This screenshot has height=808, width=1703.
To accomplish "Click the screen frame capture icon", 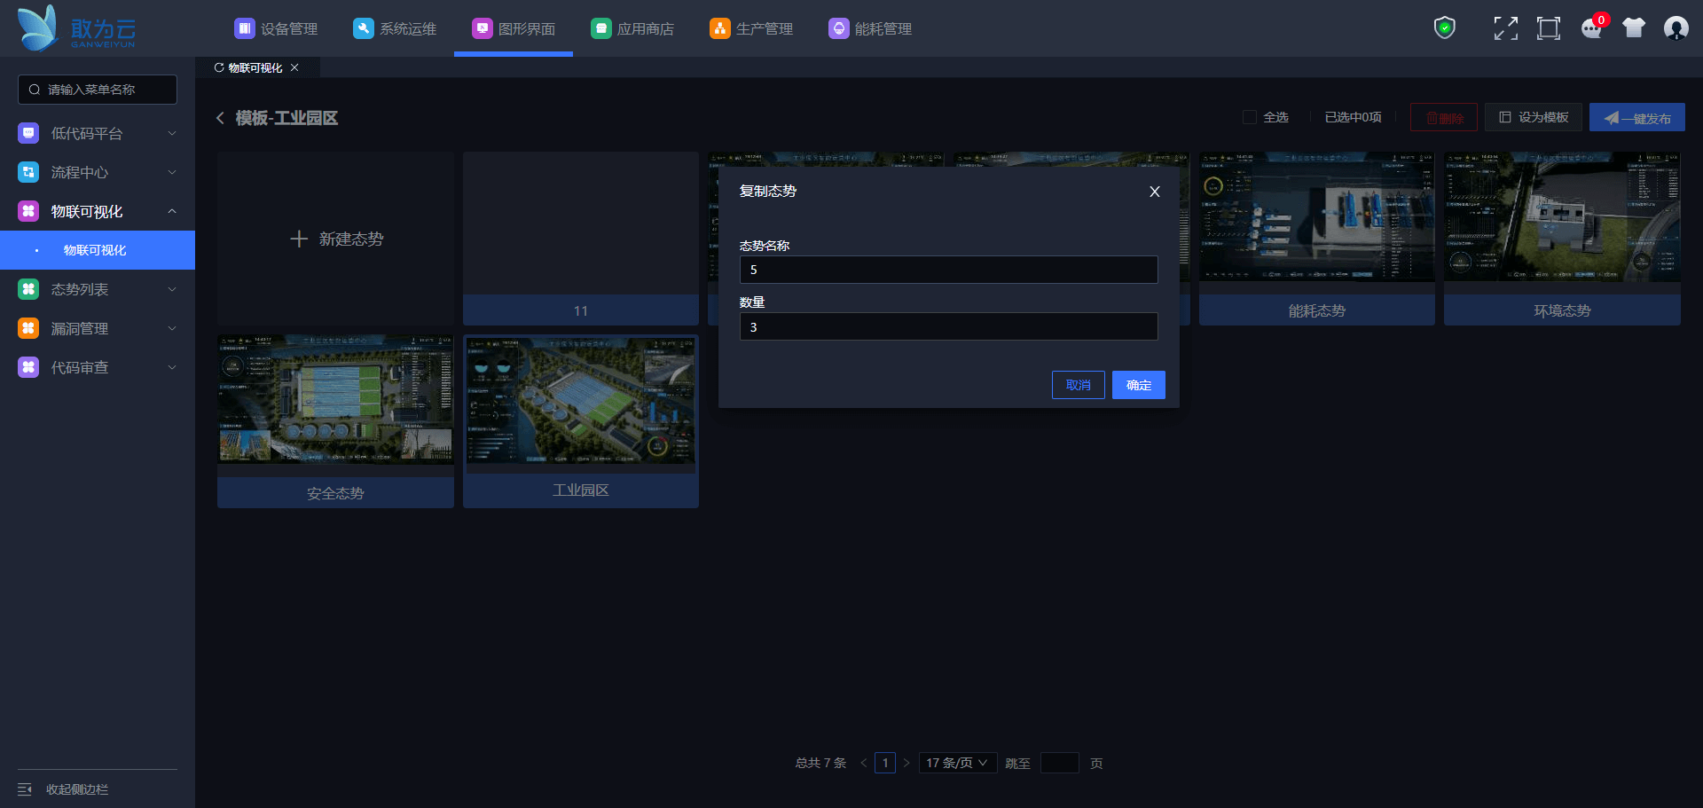I will pyautogui.click(x=1549, y=28).
